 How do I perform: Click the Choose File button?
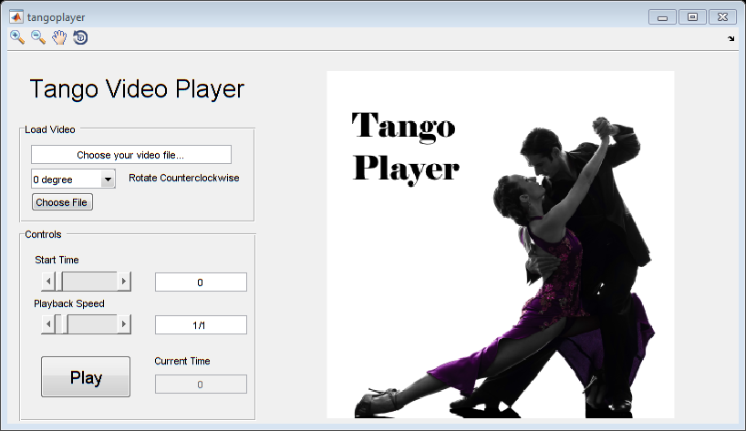tap(62, 202)
